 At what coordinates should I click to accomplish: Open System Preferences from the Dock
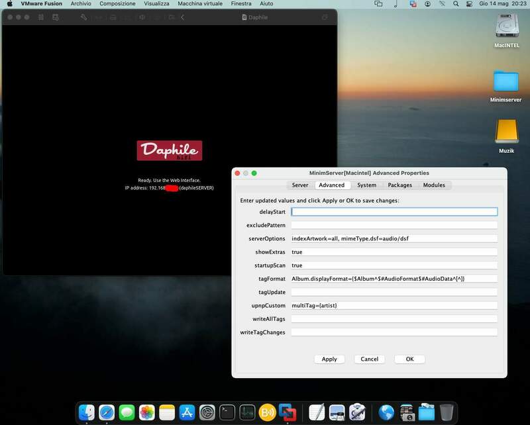click(x=207, y=412)
